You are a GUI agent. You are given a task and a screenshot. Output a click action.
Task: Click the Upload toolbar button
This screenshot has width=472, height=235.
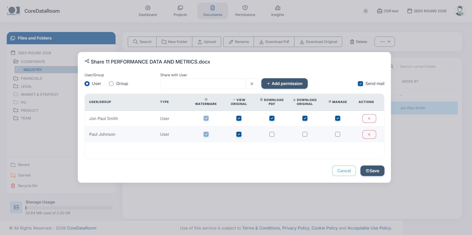(207, 42)
